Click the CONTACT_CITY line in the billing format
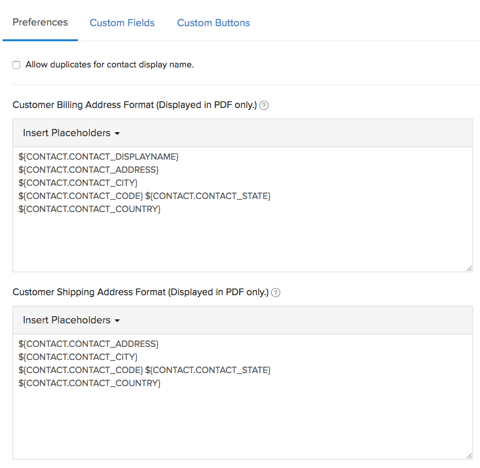The image size is (480, 468). point(78,183)
